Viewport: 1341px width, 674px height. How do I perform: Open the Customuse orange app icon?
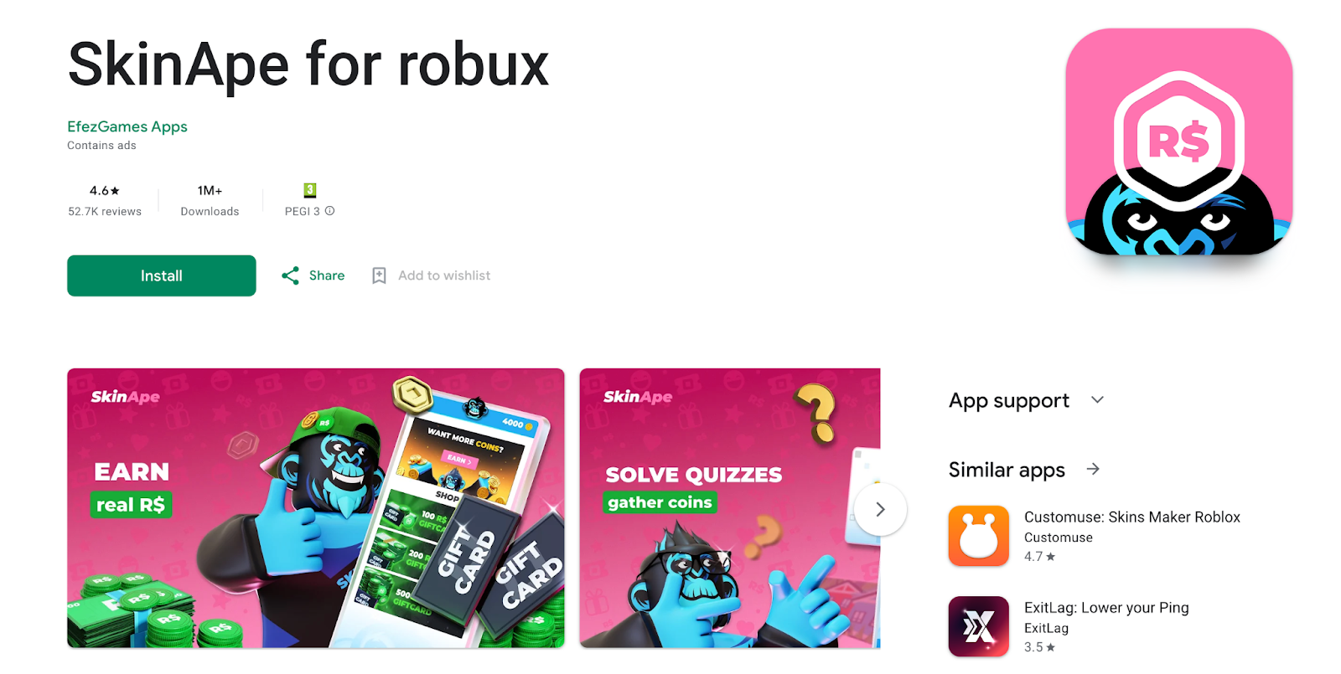click(x=978, y=536)
